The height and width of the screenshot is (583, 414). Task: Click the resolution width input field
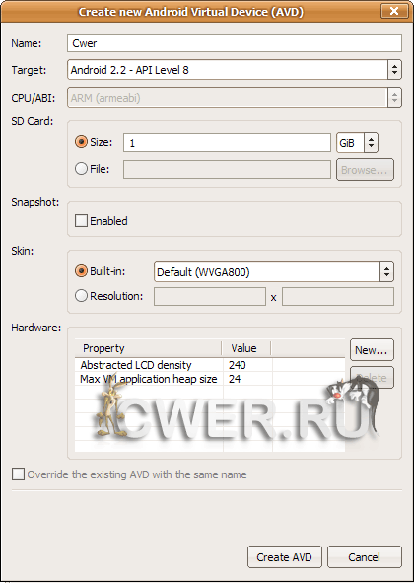pos(210,296)
